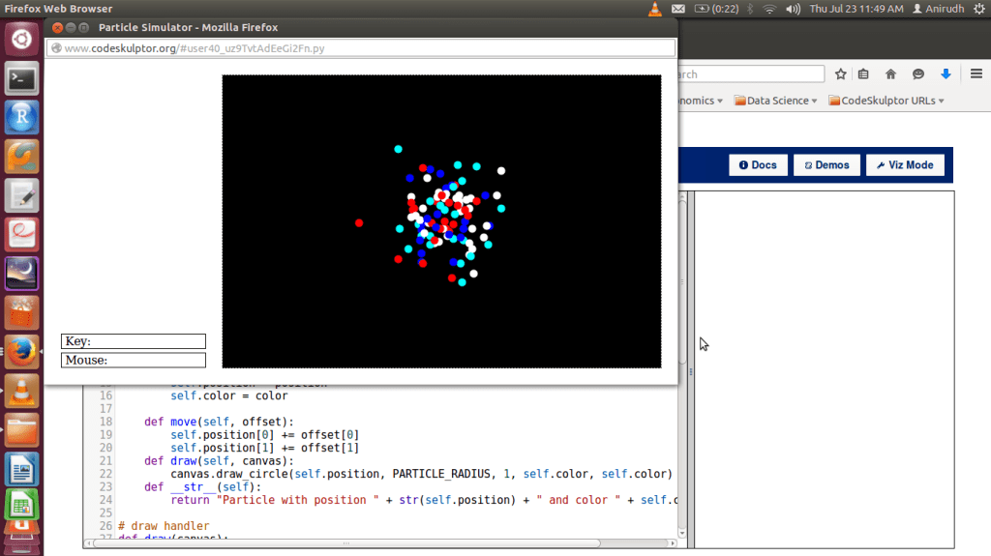Click the Mouse status box
991x556 pixels.
[x=134, y=360]
